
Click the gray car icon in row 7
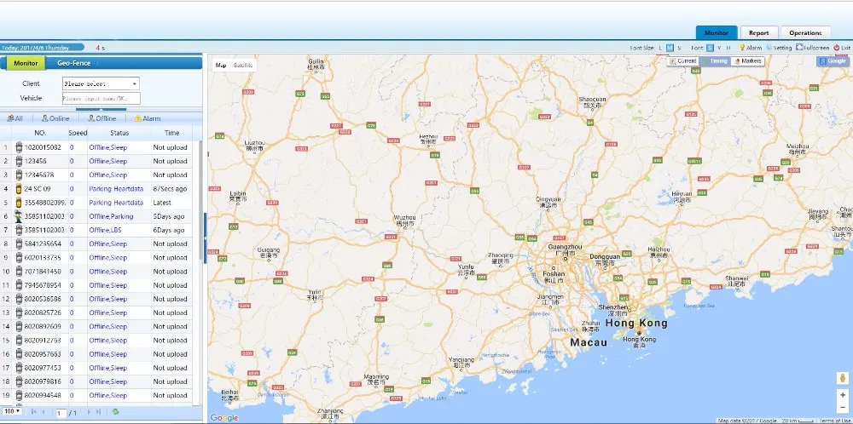pos(19,230)
